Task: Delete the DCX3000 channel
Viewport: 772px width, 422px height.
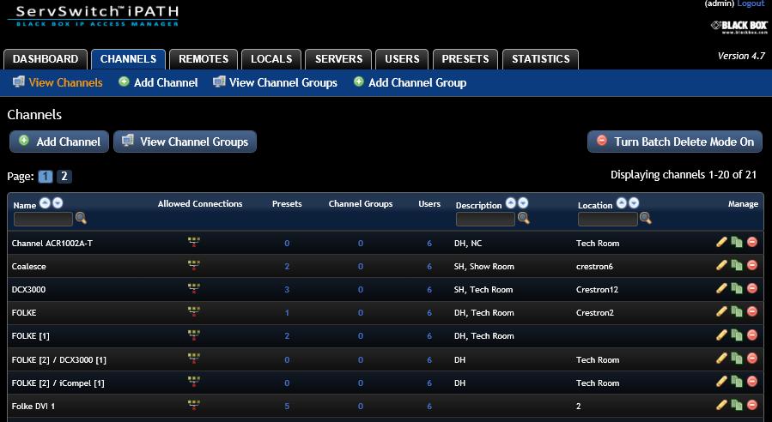Action: click(751, 288)
